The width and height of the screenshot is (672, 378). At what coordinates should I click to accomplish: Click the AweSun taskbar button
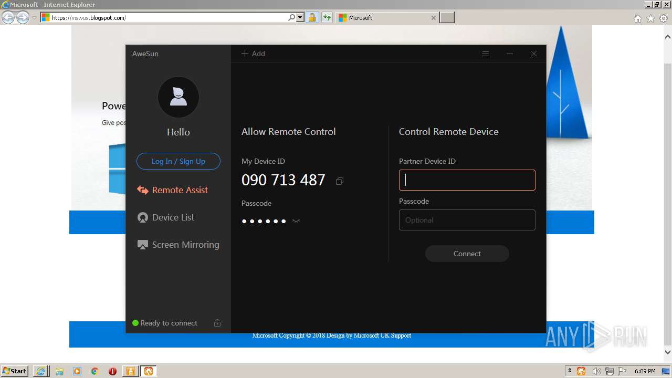click(x=149, y=371)
